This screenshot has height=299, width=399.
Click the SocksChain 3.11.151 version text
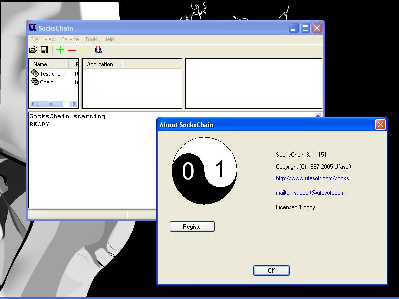301,155
